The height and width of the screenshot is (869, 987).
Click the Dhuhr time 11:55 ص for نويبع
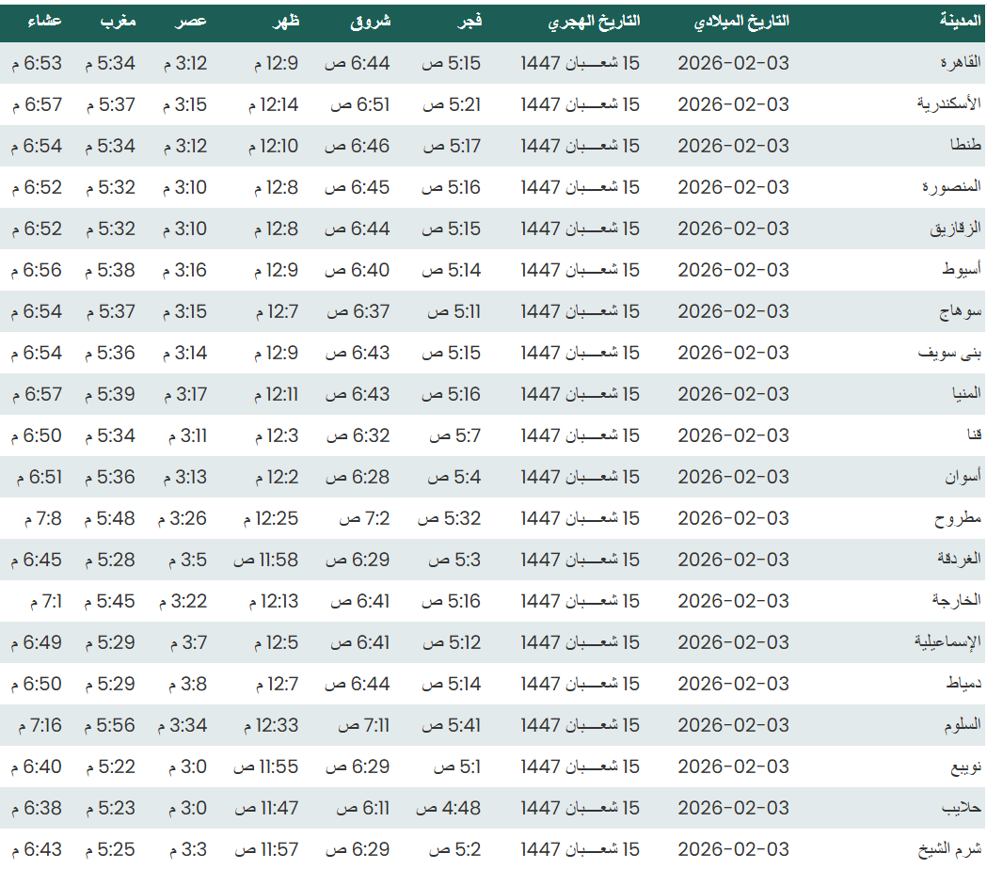[x=266, y=766]
